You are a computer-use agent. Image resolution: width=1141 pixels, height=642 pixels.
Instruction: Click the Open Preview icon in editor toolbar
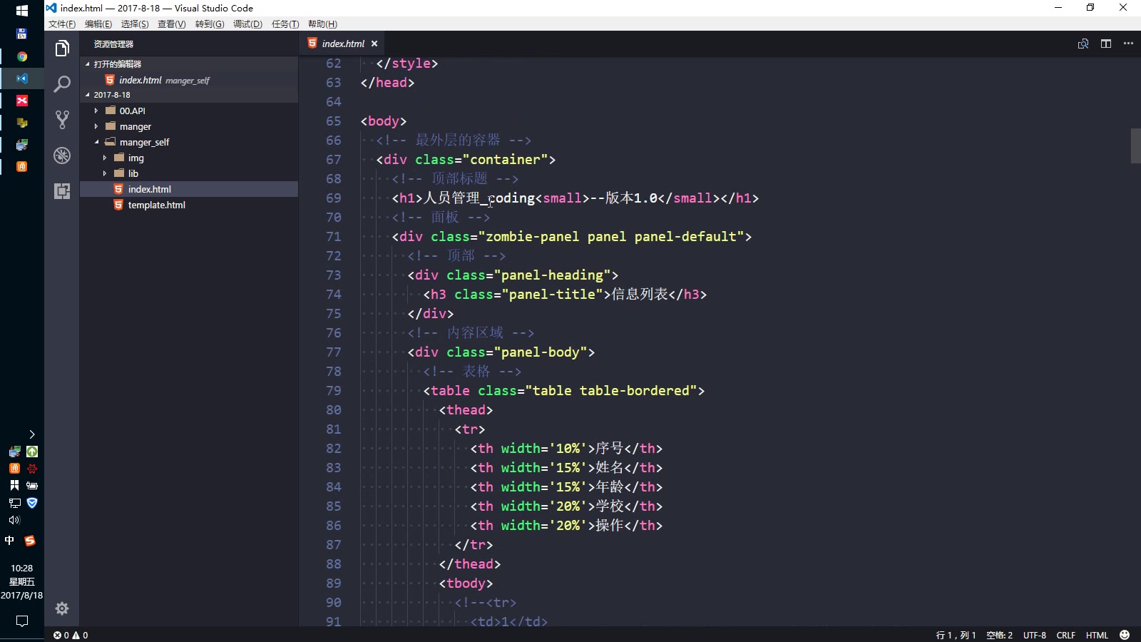(1083, 44)
